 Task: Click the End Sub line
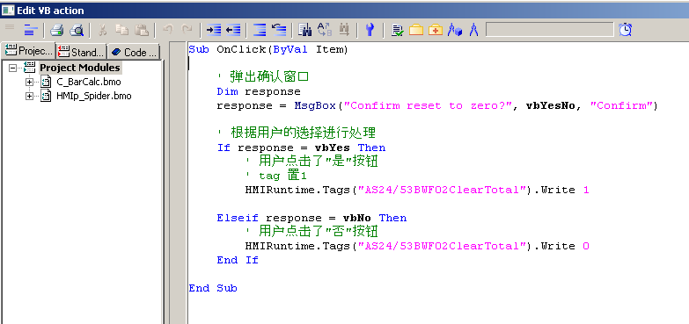pos(213,288)
